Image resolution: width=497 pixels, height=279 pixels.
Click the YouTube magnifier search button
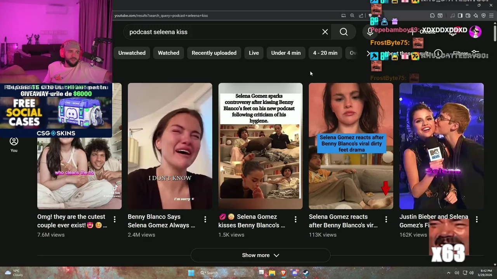click(x=344, y=32)
